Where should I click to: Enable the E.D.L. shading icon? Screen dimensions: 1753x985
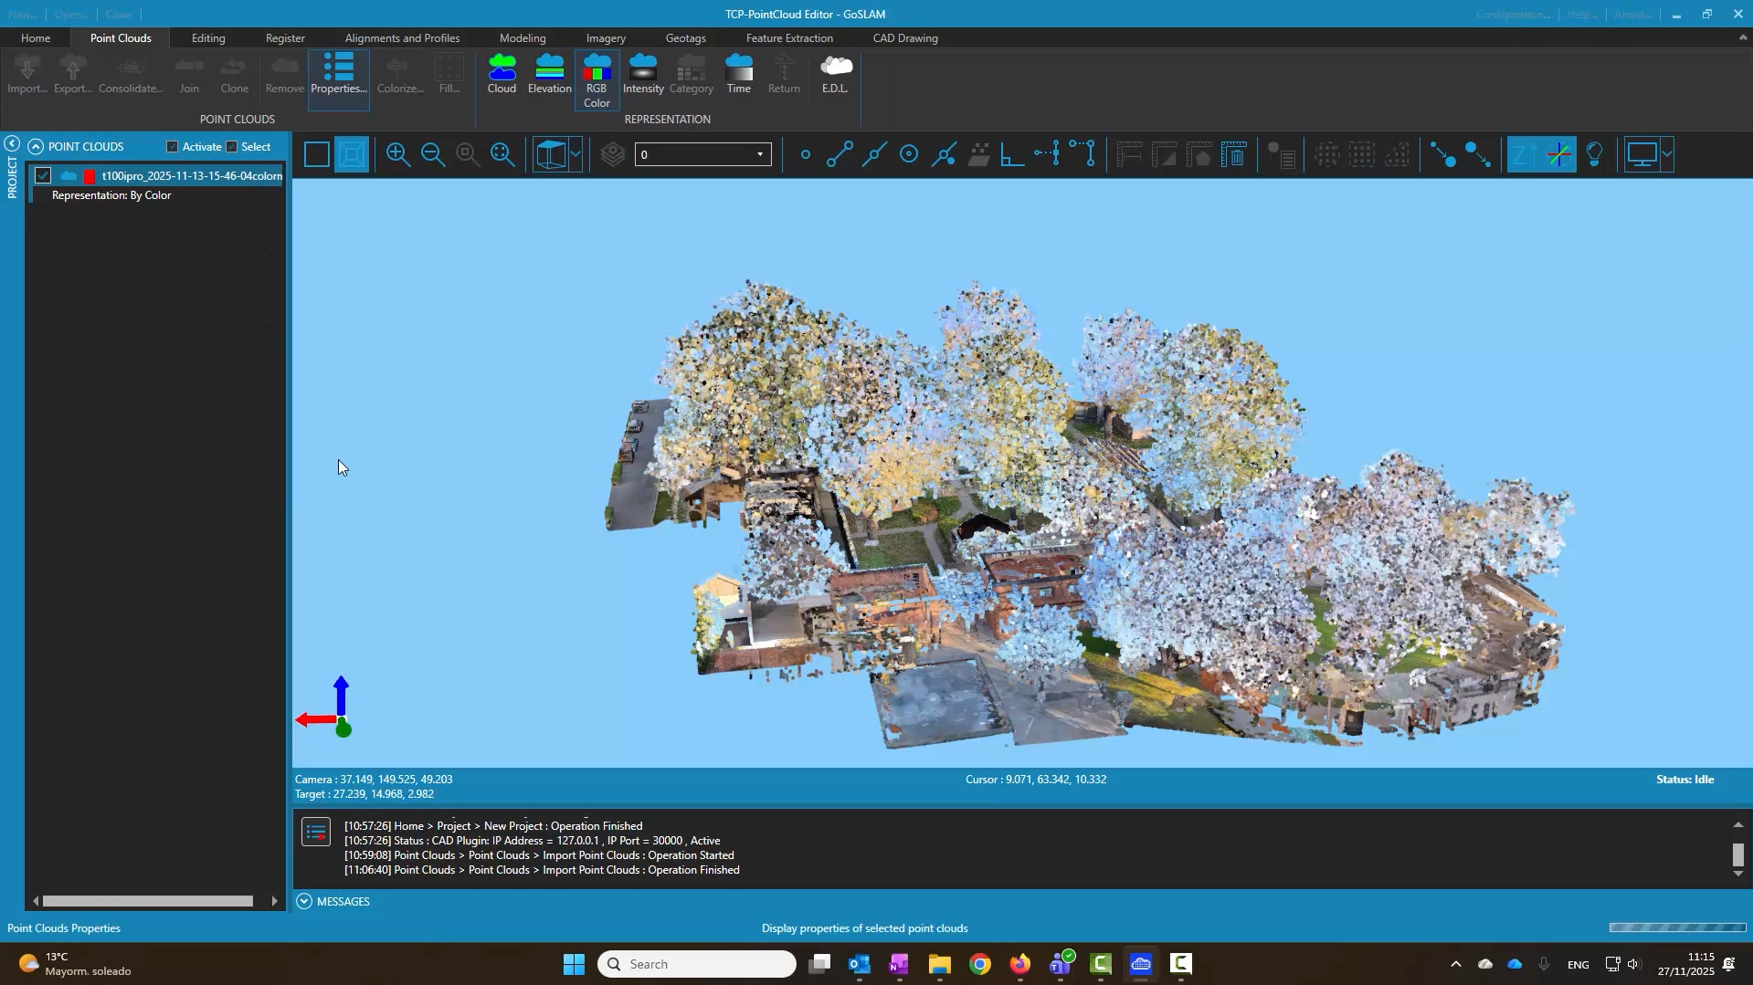(x=835, y=74)
